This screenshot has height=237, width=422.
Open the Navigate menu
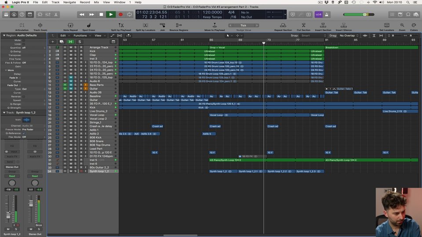point(69,2)
